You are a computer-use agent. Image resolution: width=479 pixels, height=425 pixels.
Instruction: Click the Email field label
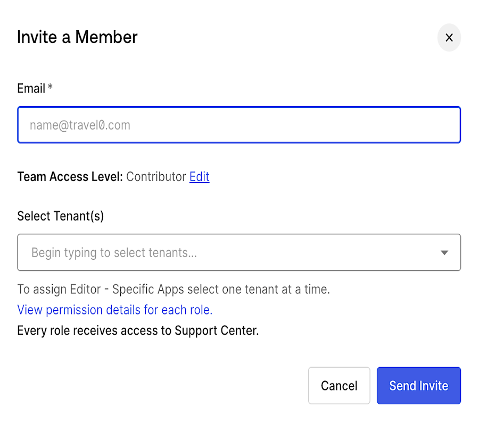[31, 89]
